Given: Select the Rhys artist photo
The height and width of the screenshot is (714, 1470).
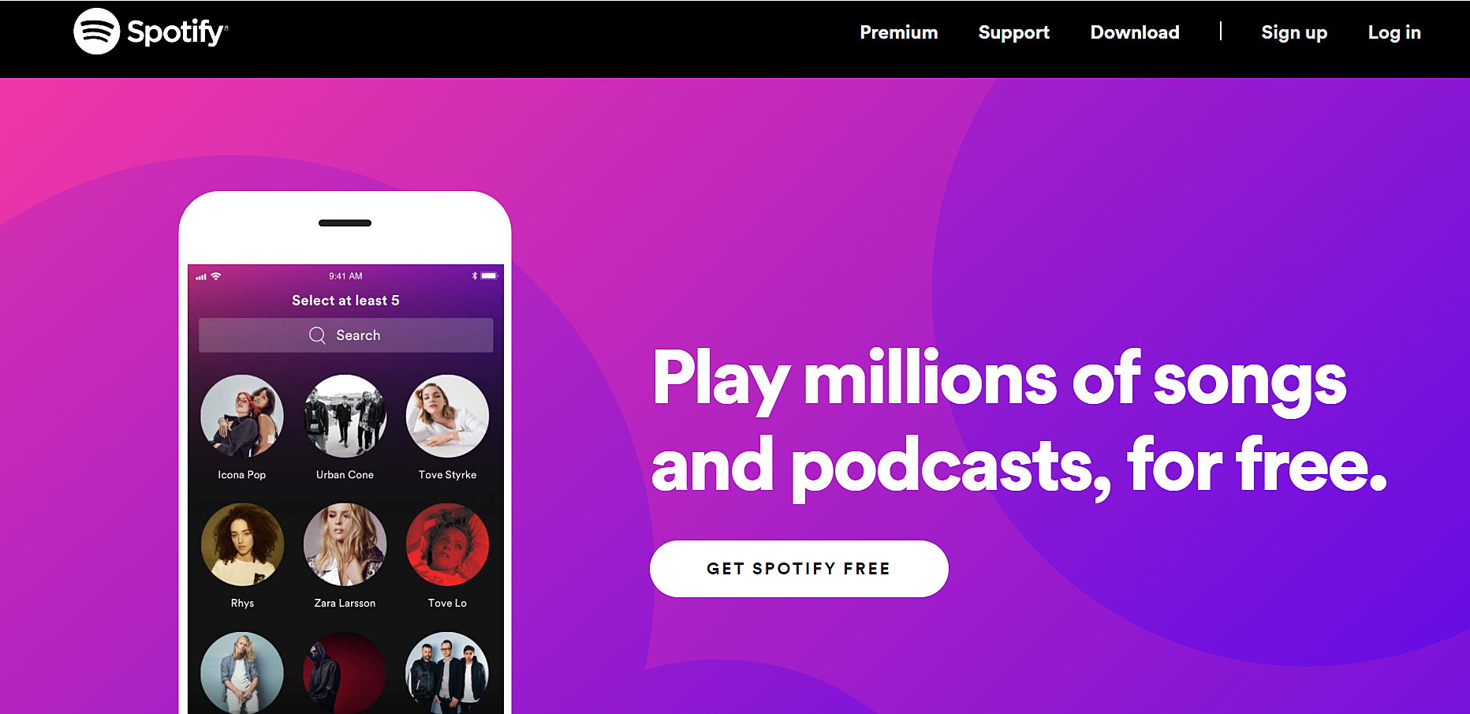Looking at the screenshot, I should click(x=242, y=544).
